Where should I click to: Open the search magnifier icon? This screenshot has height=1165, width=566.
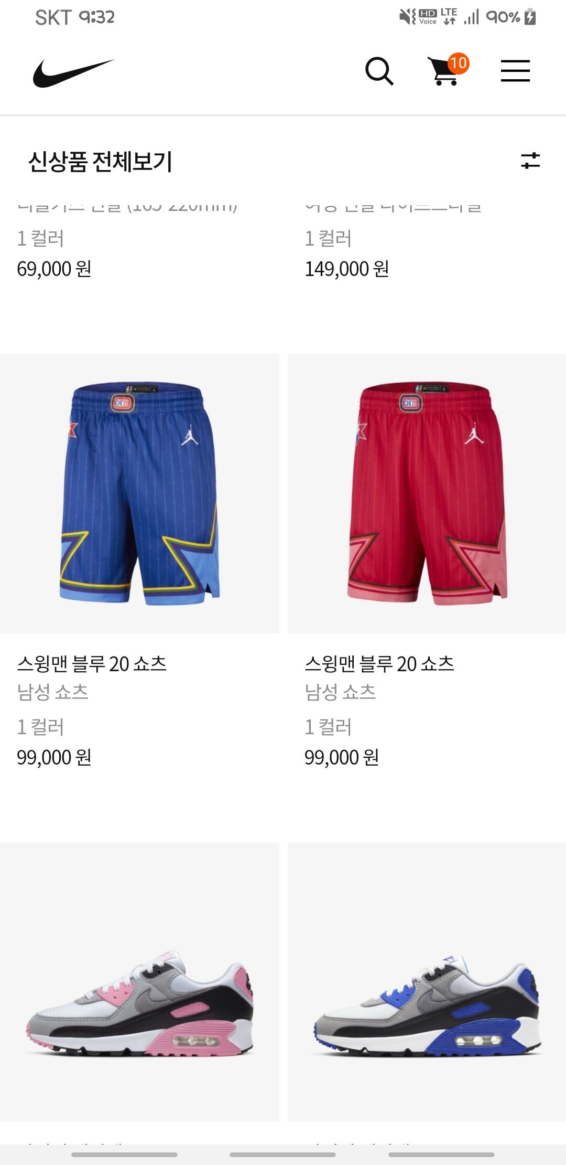(379, 71)
